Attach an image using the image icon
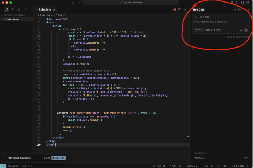The image size is (253, 168). [x=241, y=30]
